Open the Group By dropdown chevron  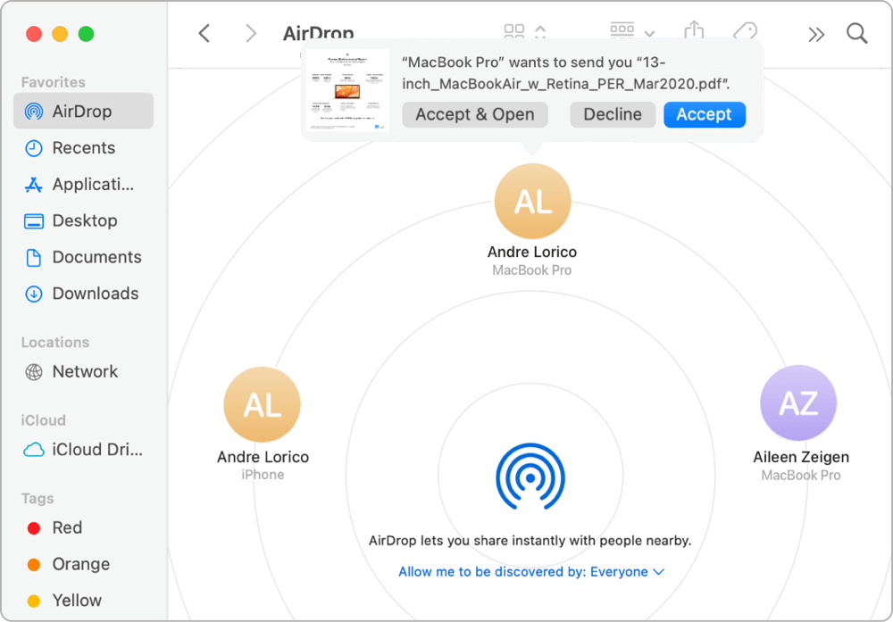(x=649, y=34)
